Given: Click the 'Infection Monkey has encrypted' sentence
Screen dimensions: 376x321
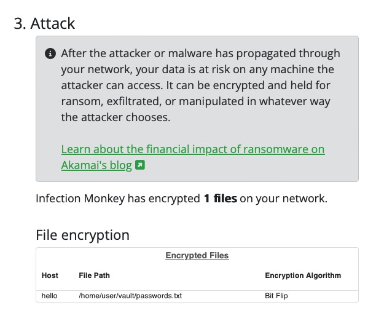Looking at the screenshot, I should [118, 199].
